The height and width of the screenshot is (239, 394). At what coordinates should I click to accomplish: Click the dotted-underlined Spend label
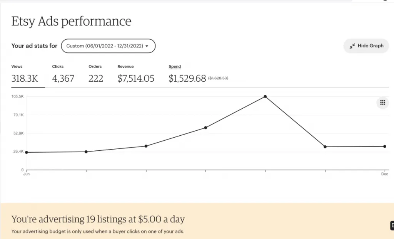point(175,67)
